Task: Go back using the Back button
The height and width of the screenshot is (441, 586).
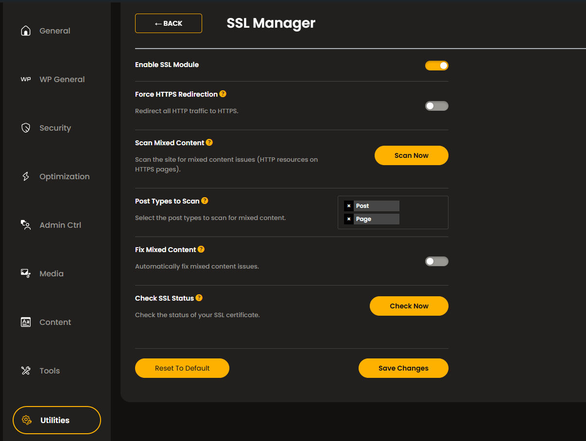Action: coord(168,23)
